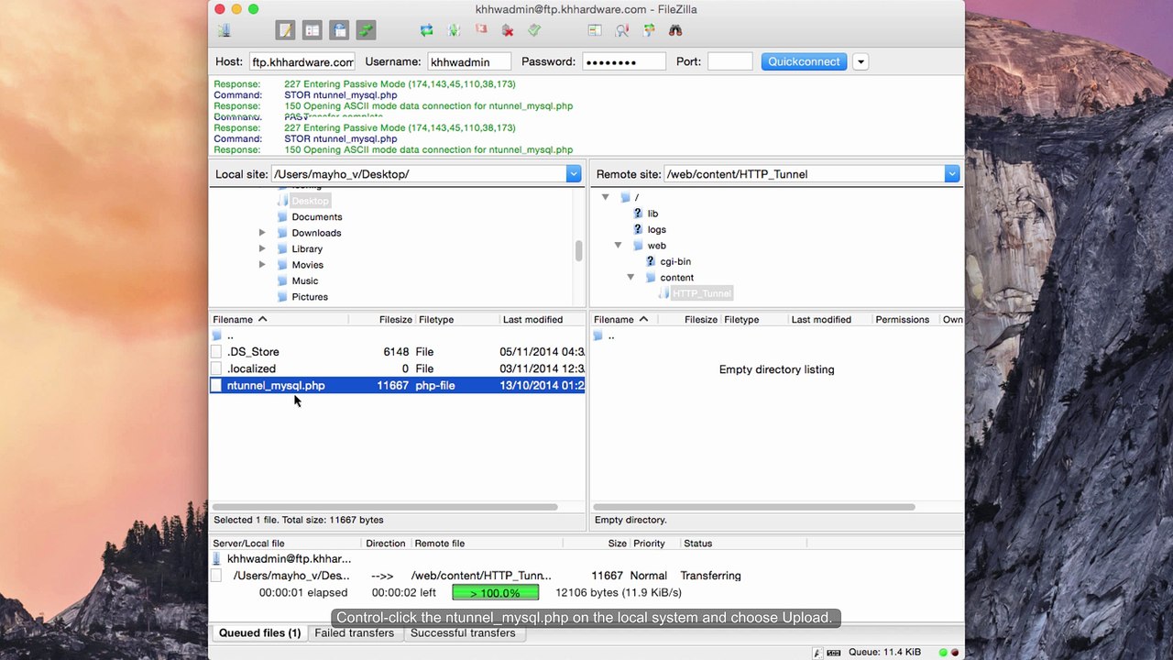The image size is (1173, 660).
Task: Click the ntunnel_mysql.php file icon
Action: click(x=216, y=386)
